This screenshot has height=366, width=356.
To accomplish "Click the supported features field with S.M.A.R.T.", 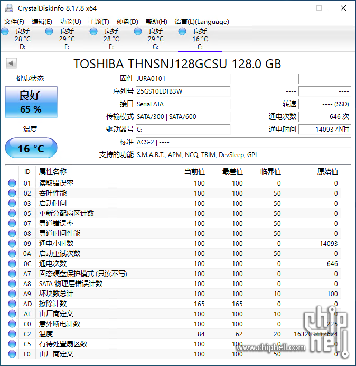I will pyautogui.click(x=243, y=155).
